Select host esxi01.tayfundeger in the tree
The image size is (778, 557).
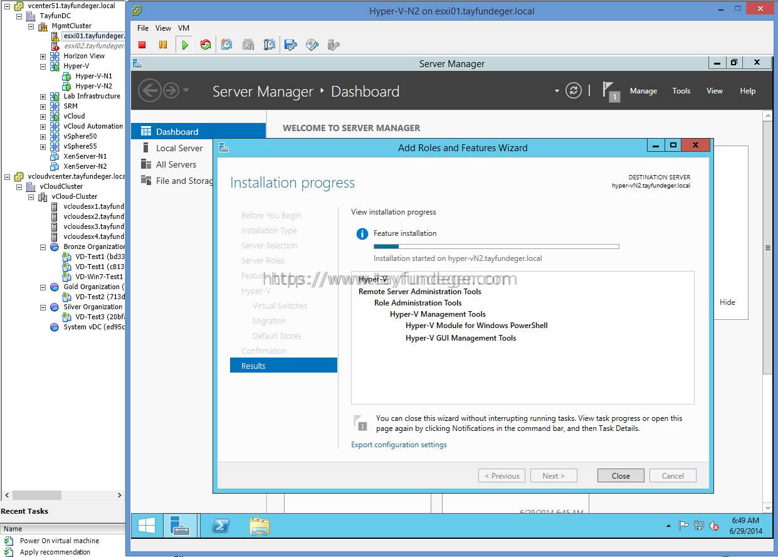coord(94,36)
